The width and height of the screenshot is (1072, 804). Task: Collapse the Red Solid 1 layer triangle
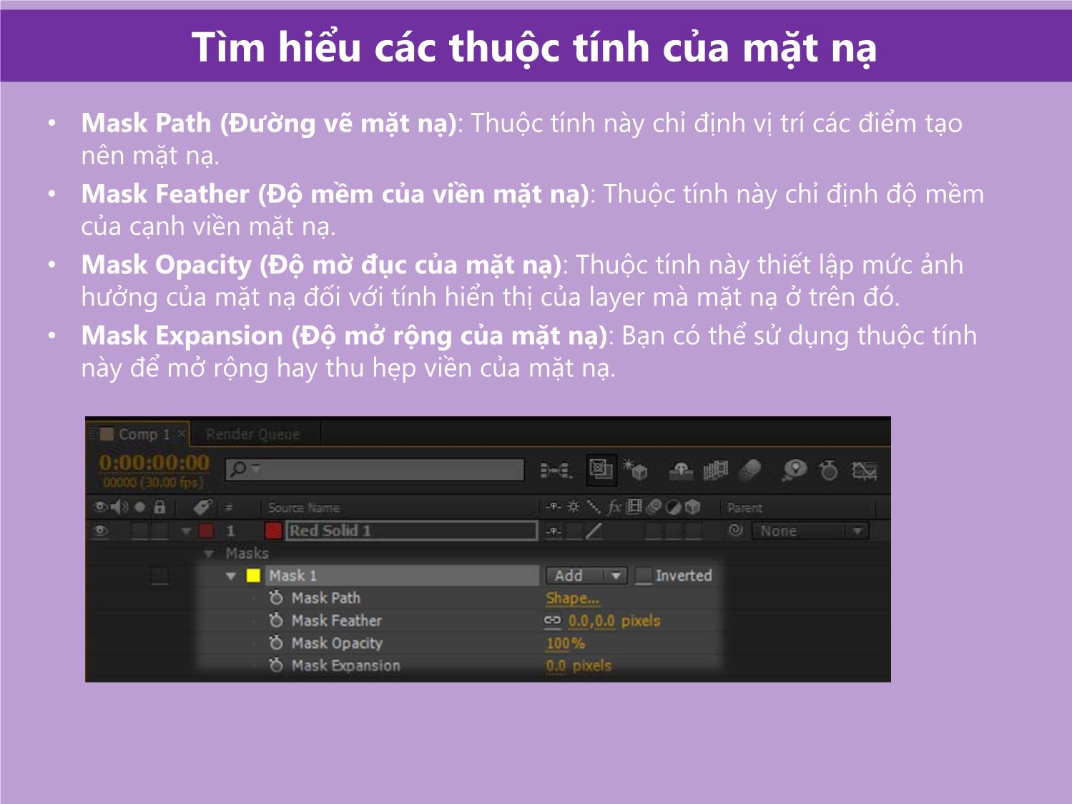tap(186, 531)
